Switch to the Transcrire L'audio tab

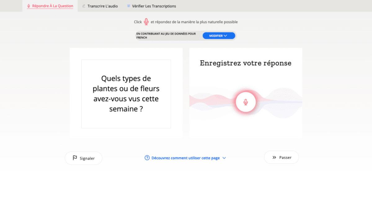coord(100,6)
